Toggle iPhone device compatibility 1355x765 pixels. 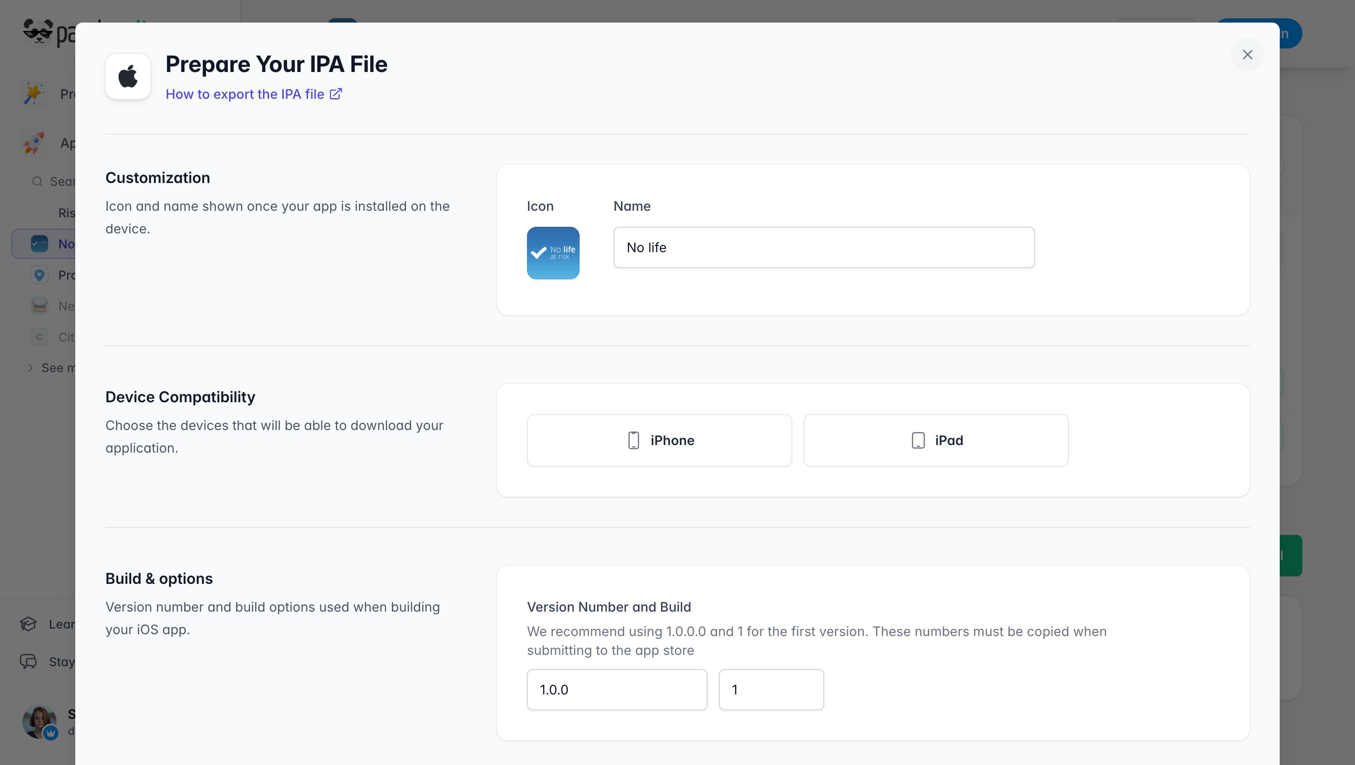pos(659,440)
